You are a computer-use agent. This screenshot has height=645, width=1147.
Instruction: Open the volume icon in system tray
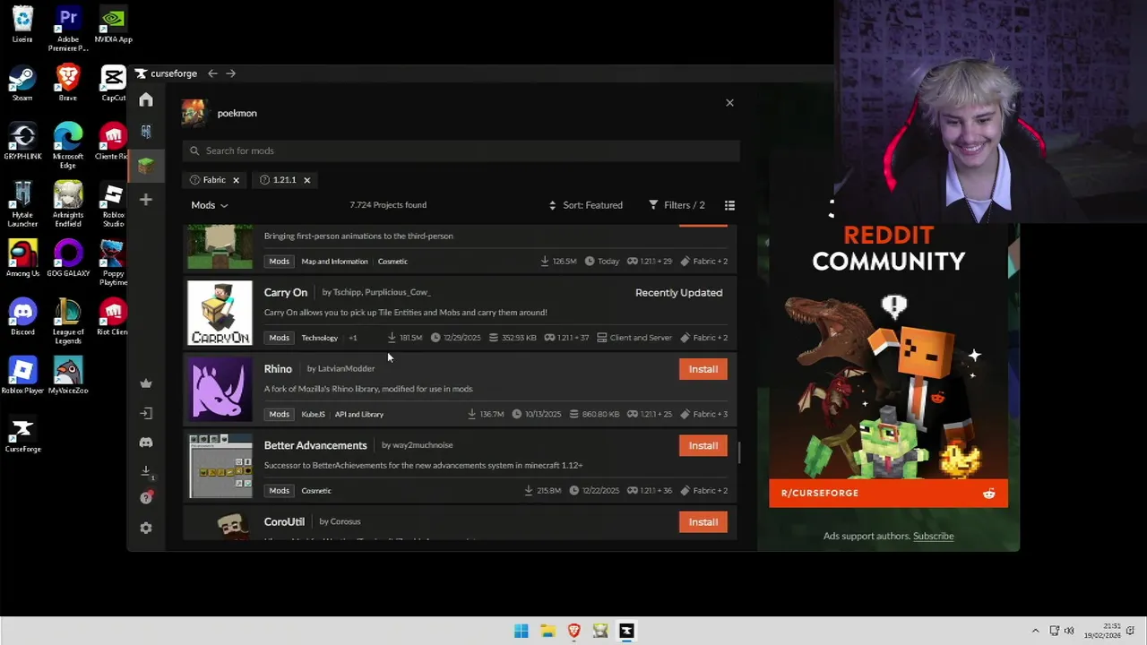[1069, 631]
